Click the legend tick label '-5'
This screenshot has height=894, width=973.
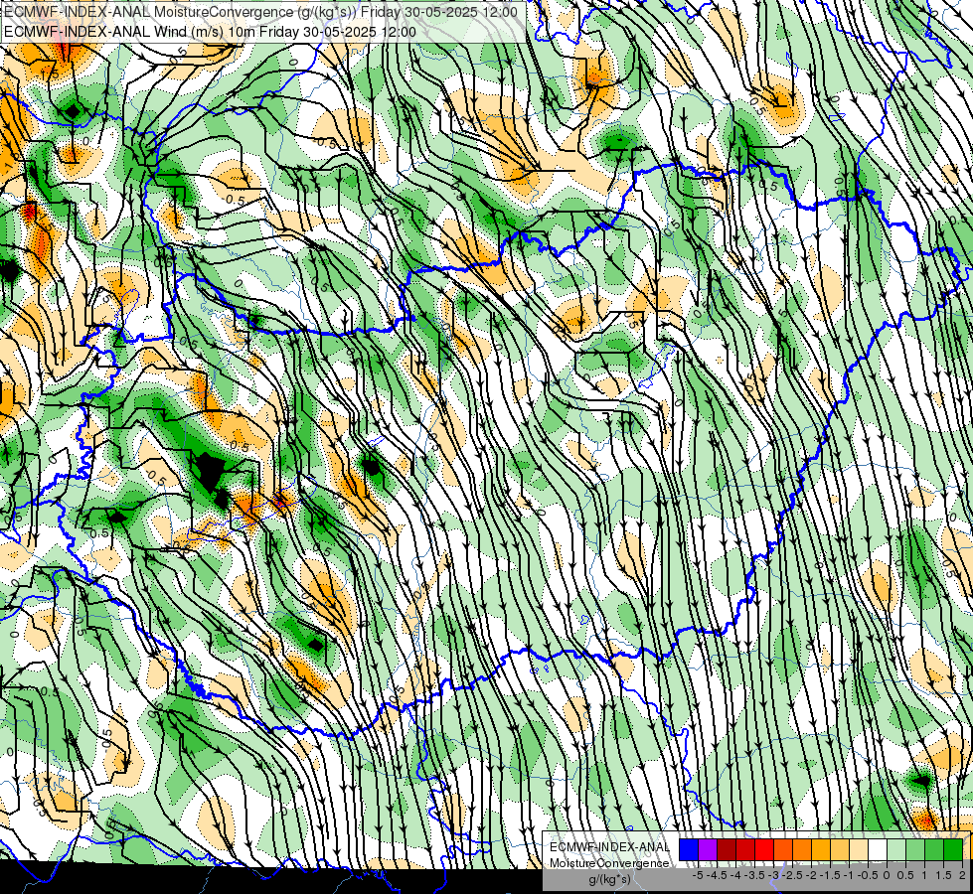click(x=698, y=875)
